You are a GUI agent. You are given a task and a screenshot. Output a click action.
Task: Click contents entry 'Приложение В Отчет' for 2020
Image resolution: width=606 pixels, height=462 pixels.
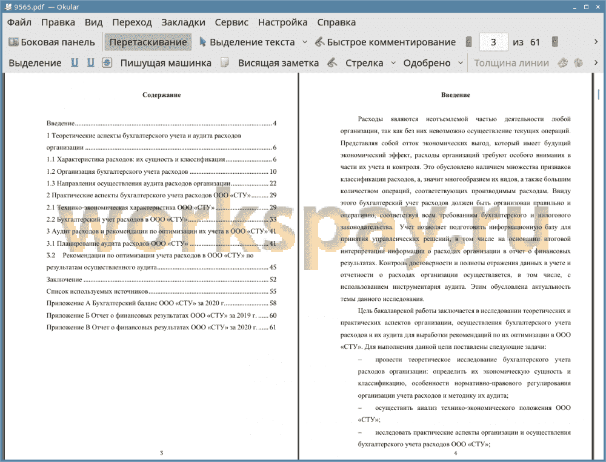(162, 327)
